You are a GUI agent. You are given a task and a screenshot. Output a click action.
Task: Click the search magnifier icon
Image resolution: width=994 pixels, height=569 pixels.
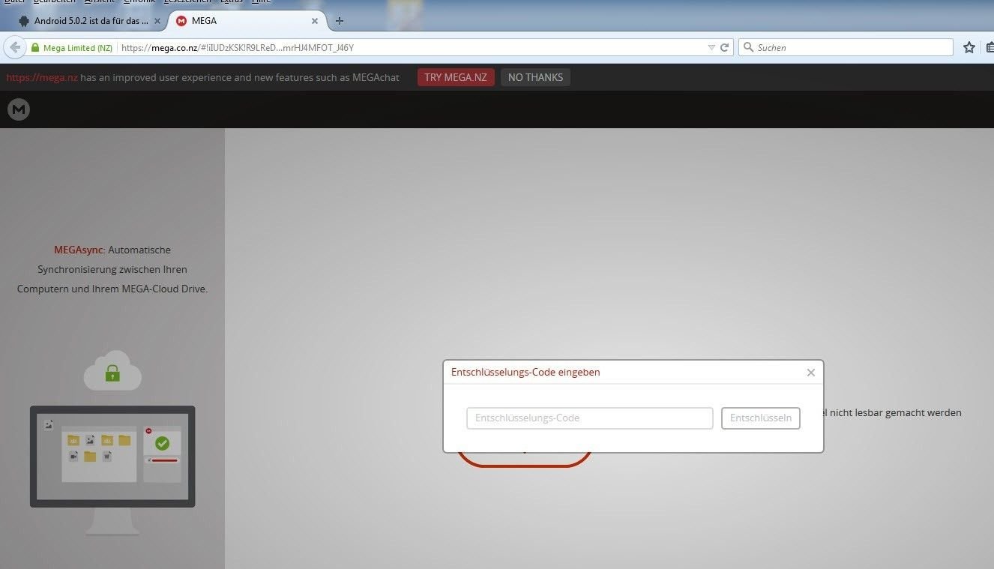[747, 47]
